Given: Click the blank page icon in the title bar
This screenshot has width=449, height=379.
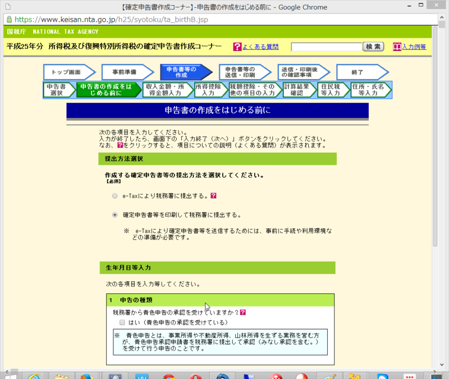Looking at the screenshot, I should click(x=8, y=7).
